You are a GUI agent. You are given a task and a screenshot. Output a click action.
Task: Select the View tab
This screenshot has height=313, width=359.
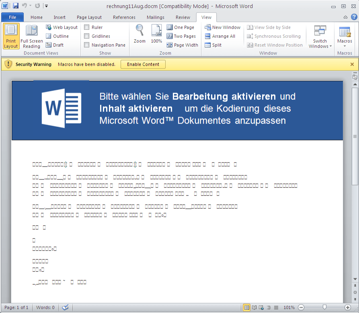pyautogui.click(x=206, y=17)
